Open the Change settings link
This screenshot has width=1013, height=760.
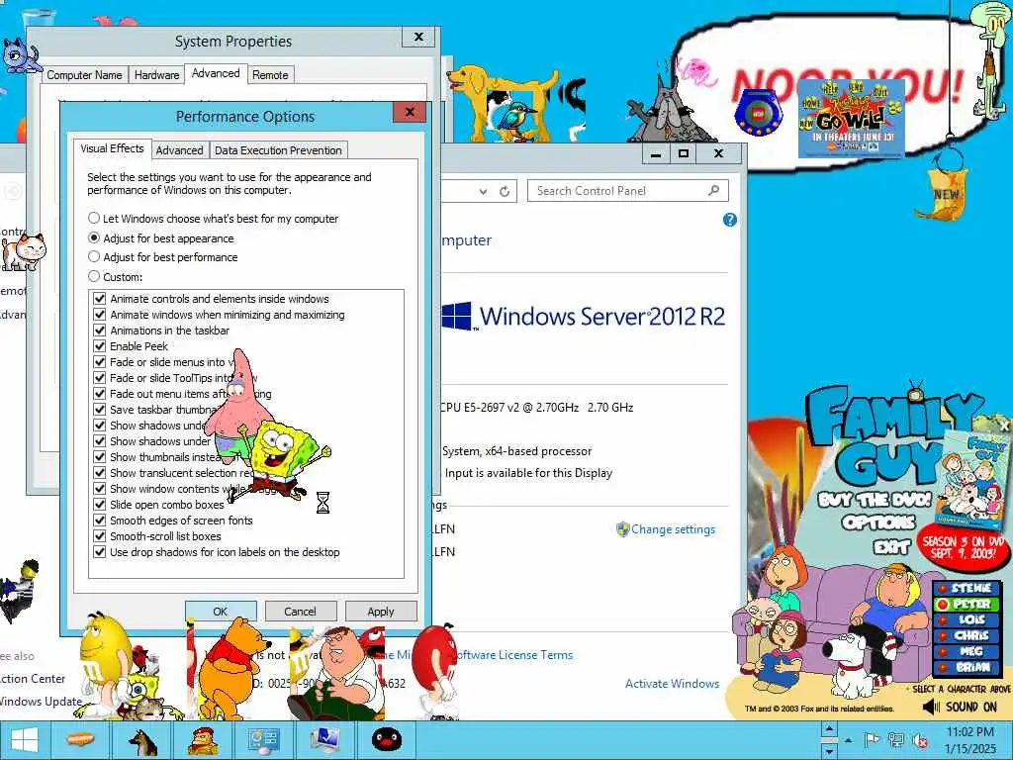click(673, 529)
